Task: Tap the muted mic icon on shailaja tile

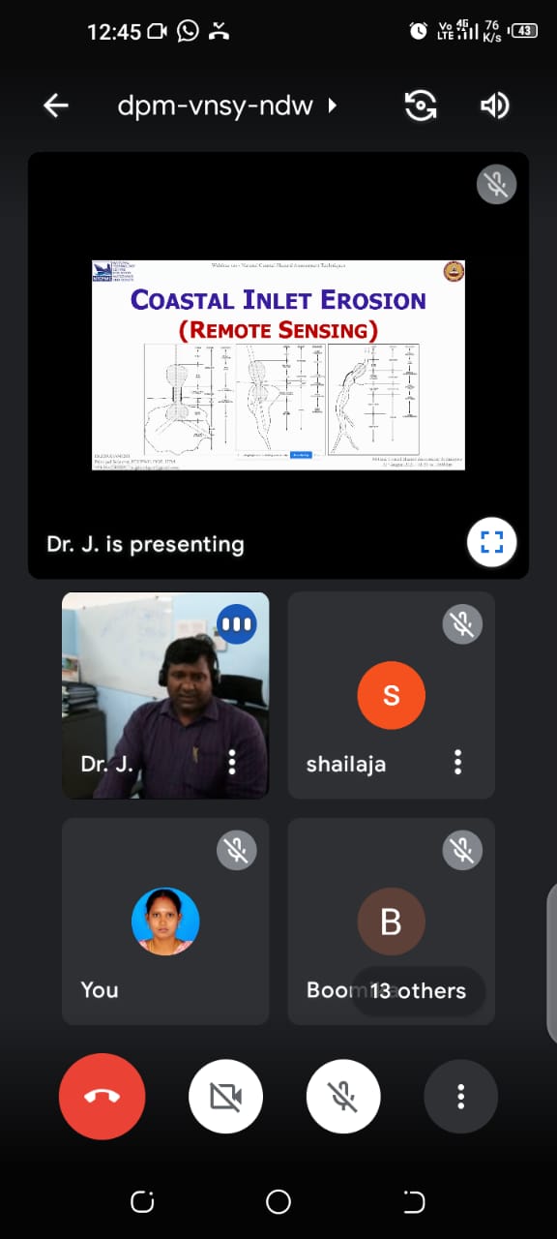Action: 462,624
